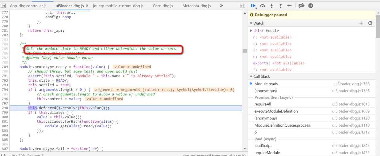
Task: Click code editor scrollbar down arrow
Action: [x=245, y=148]
